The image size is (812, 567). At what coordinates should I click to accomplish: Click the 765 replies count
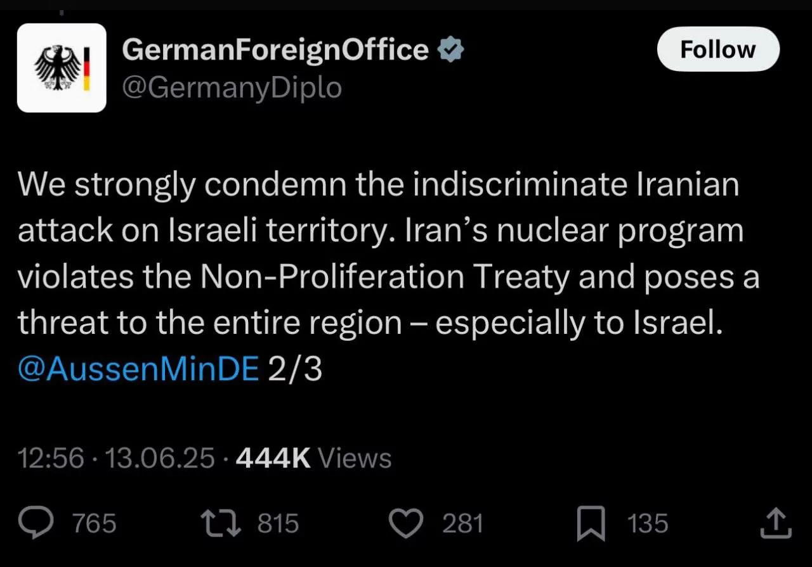[94, 524]
